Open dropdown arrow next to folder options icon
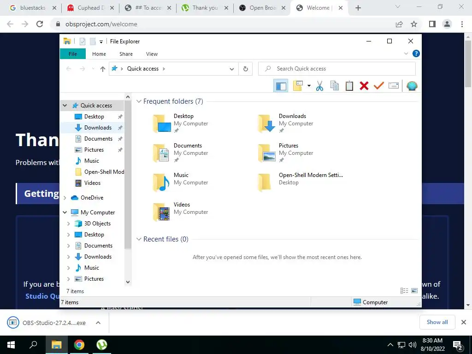Screen dimensions: 472x354 [309, 86]
